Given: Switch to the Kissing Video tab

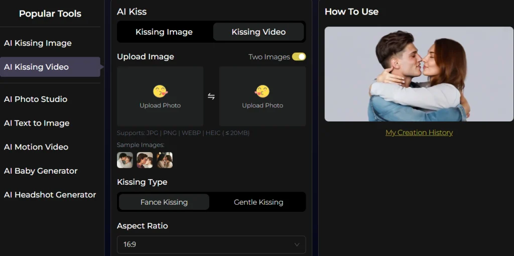Looking at the screenshot, I should [x=259, y=32].
